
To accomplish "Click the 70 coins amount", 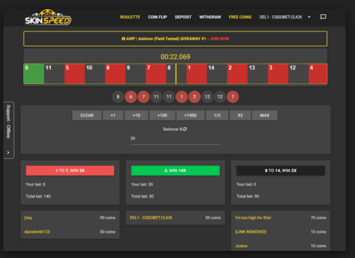I will (x=318, y=218).
